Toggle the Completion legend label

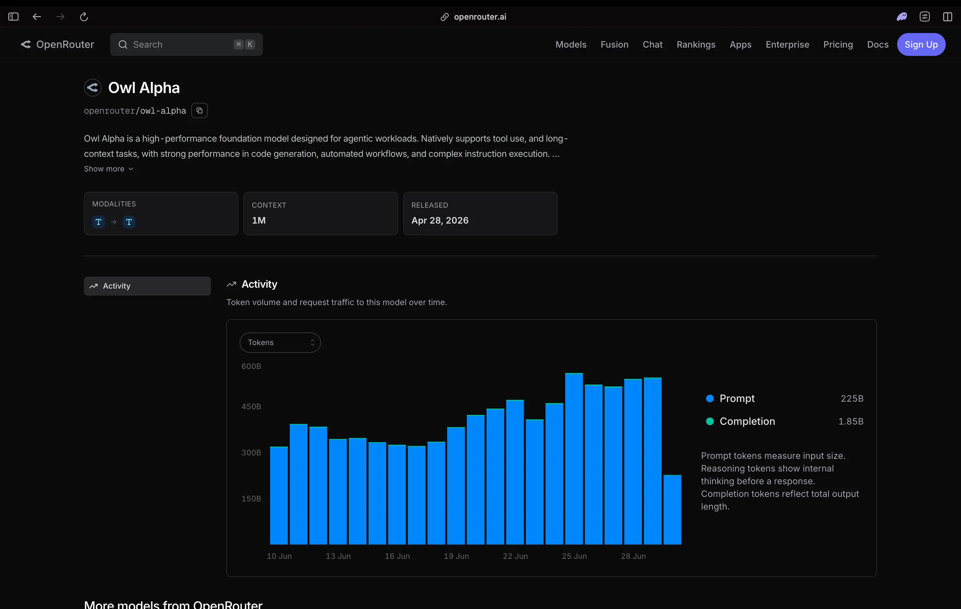pyautogui.click(x=747, y=421)
